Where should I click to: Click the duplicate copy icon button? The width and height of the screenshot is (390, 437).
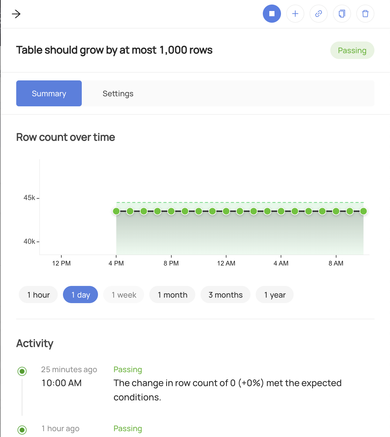pyautogui.click(x=342, y=14)
